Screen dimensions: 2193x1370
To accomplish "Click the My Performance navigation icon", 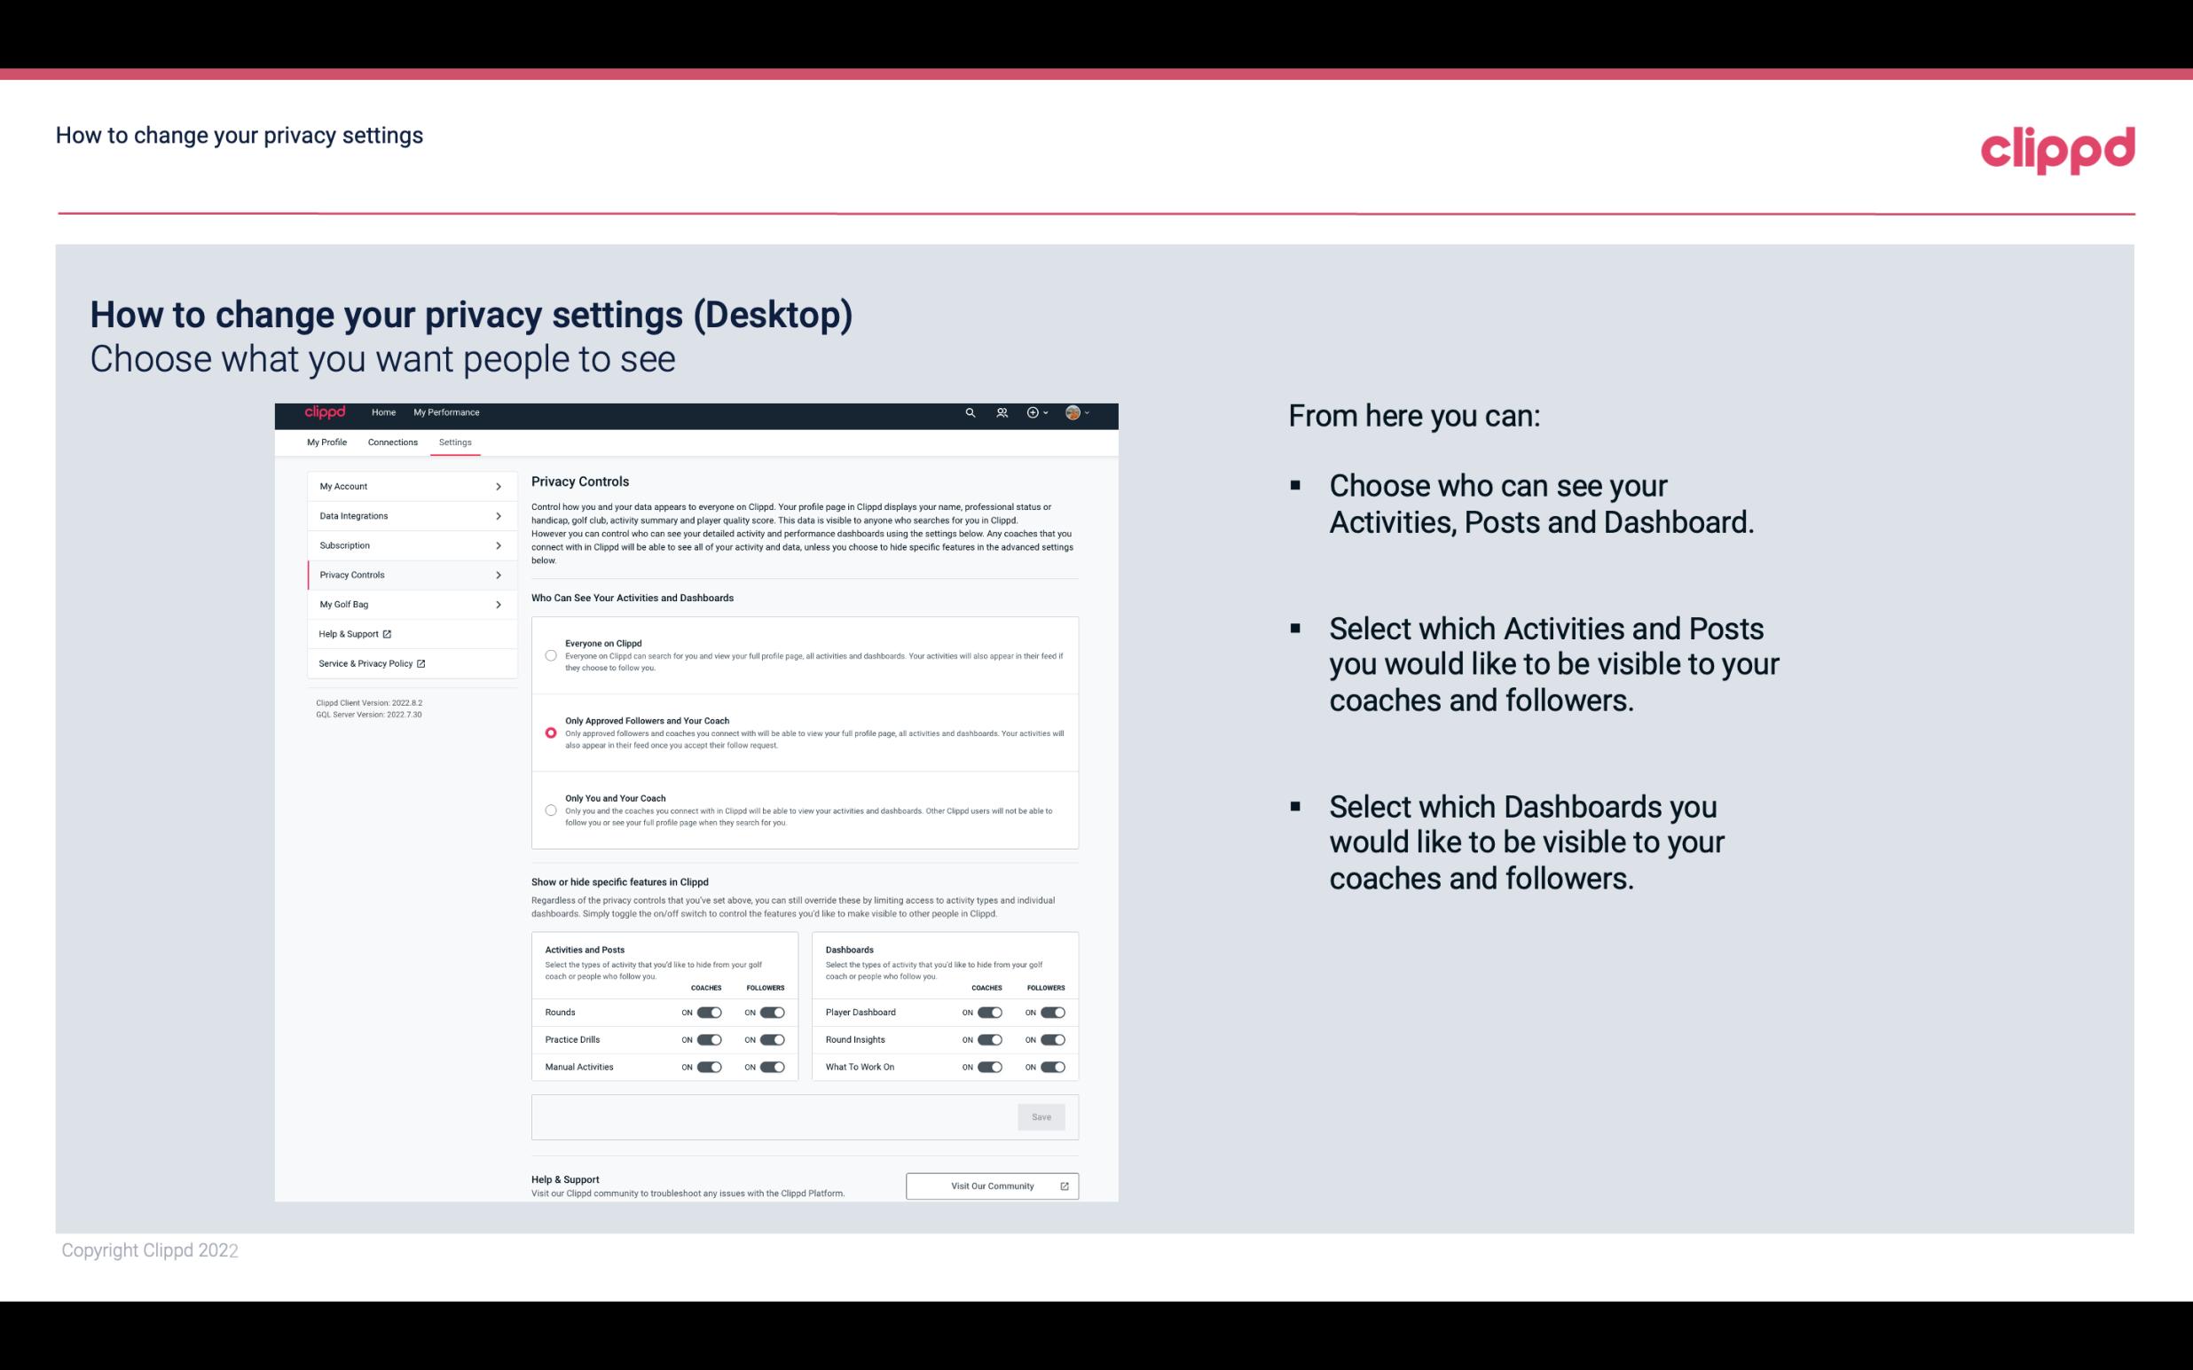I will click(447, 412).
